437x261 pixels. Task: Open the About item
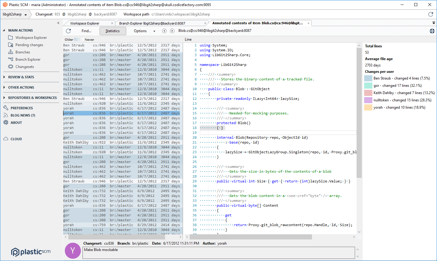coord(16,123)
